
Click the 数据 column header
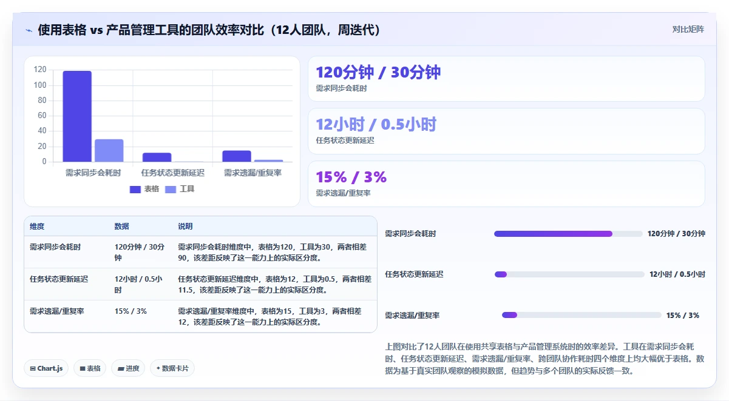pos(121,227)
